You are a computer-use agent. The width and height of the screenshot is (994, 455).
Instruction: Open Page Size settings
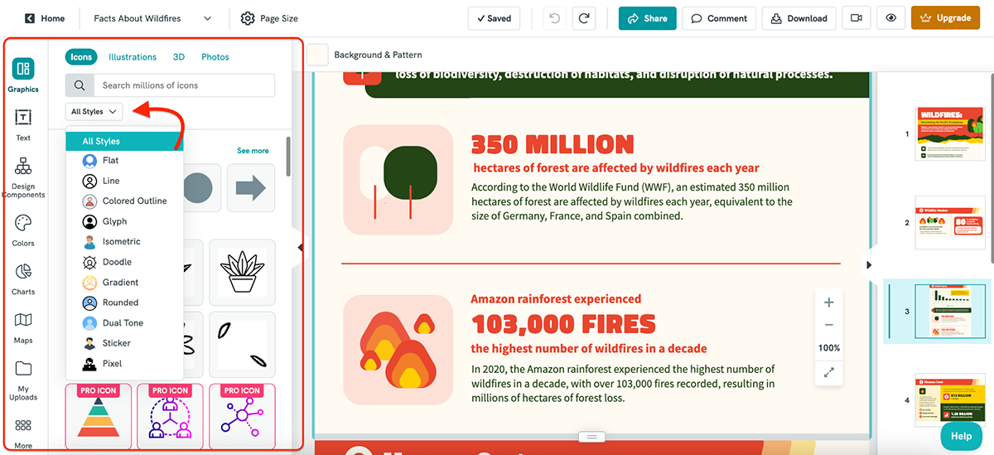[x=269, y=18]
